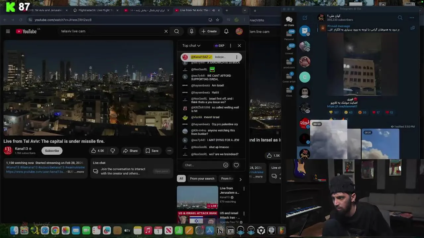Expand the video description with more
Viewport: 424px width, 238px height.
(x=80, y=172)
